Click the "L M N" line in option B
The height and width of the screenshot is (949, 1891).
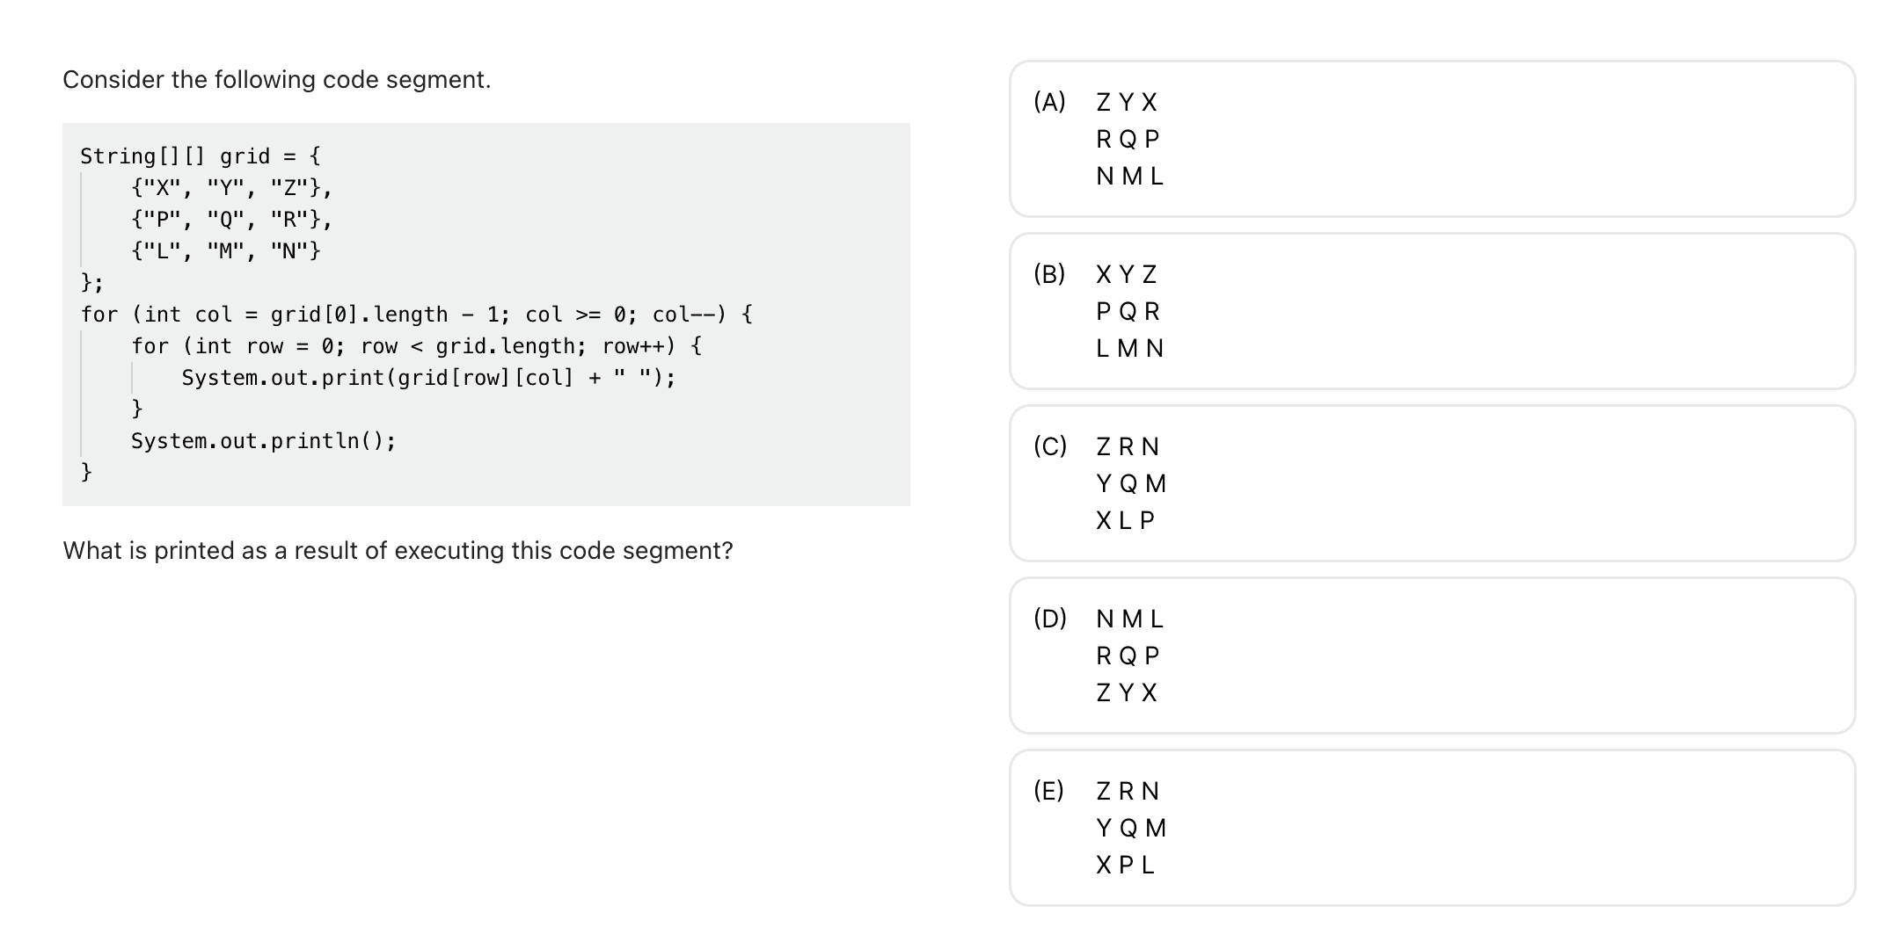[x=1130, y=349]
